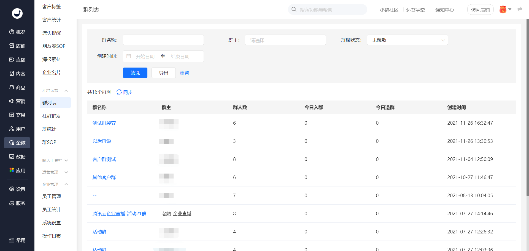Go to the 直播 live section
This screenshot has height=251, width=529.
tap(17, 60)
